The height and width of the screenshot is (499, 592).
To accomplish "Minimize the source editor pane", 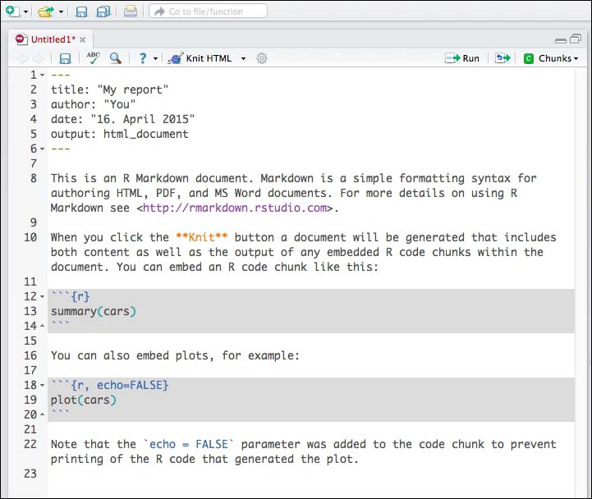I will [x=561, y=40].
